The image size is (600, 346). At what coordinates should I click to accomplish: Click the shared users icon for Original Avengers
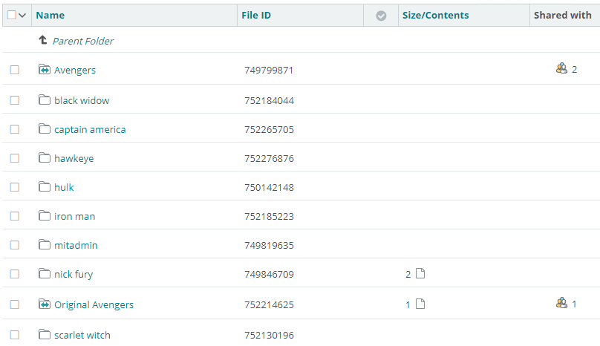(x=561, y=303)
